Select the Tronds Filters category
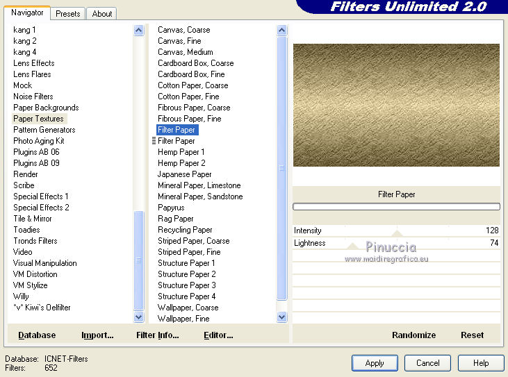Viewport: 508px width, 377px height. coord(35,241)
